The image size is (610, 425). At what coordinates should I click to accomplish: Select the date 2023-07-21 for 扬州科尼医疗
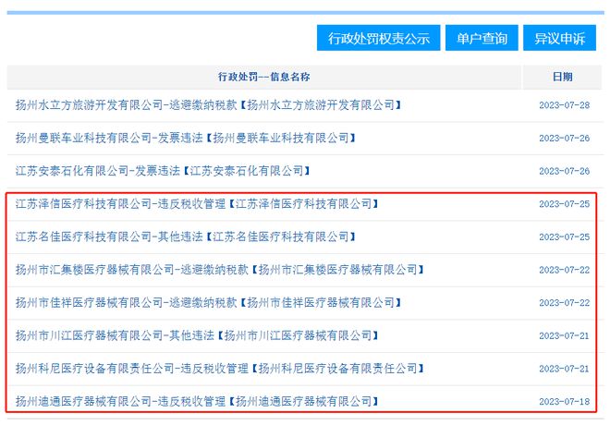click(564, 369)
